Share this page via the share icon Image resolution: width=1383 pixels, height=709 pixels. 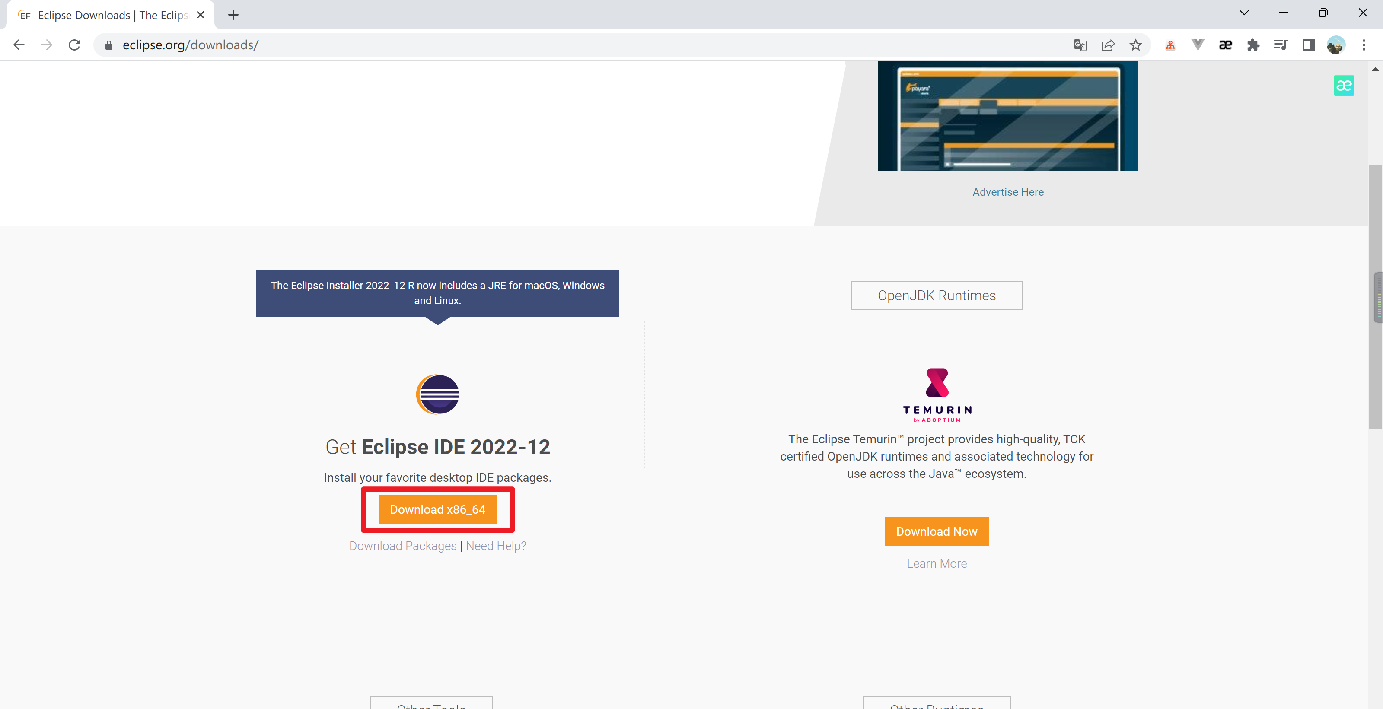[1108, 45]
